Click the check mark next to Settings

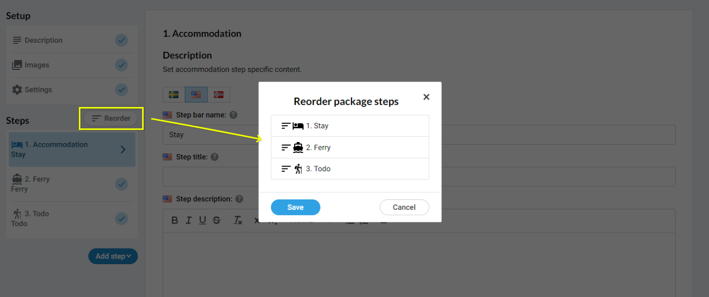[121, 90]
